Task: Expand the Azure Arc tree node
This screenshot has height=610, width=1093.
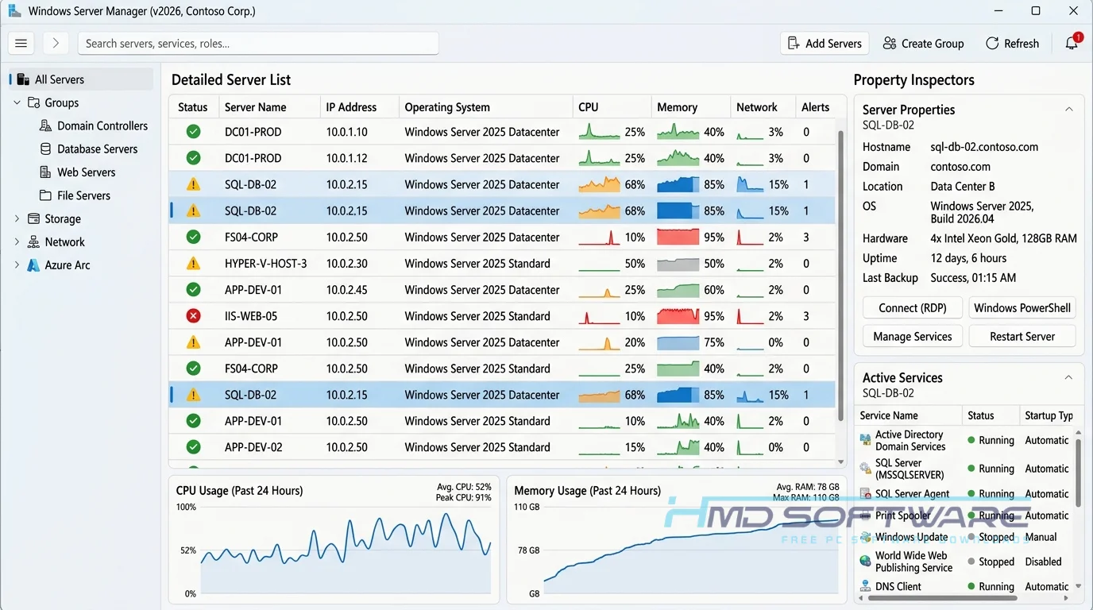Action: click(x=17, y=265)
